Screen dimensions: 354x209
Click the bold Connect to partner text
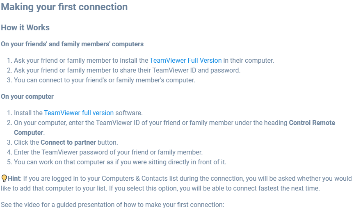(x=68, y=142)
